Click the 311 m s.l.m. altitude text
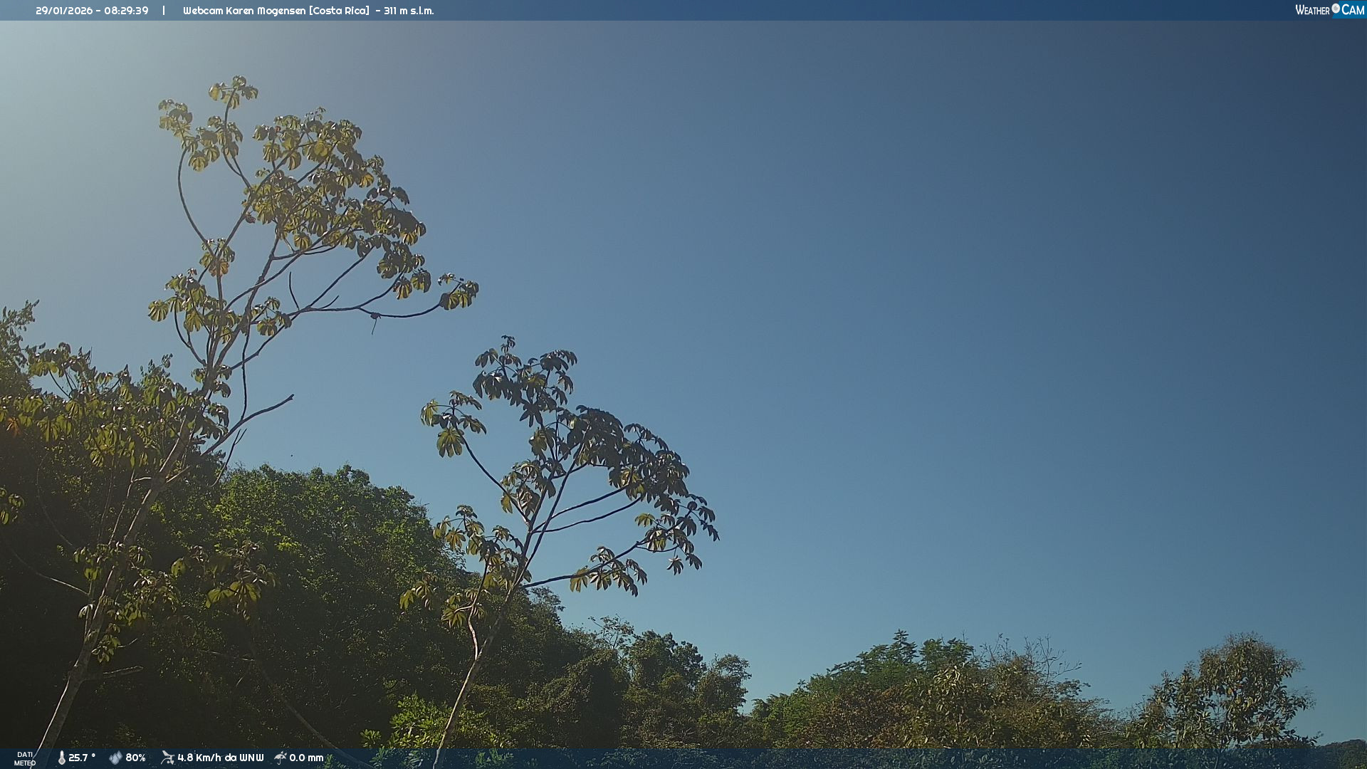 (409, 11)
